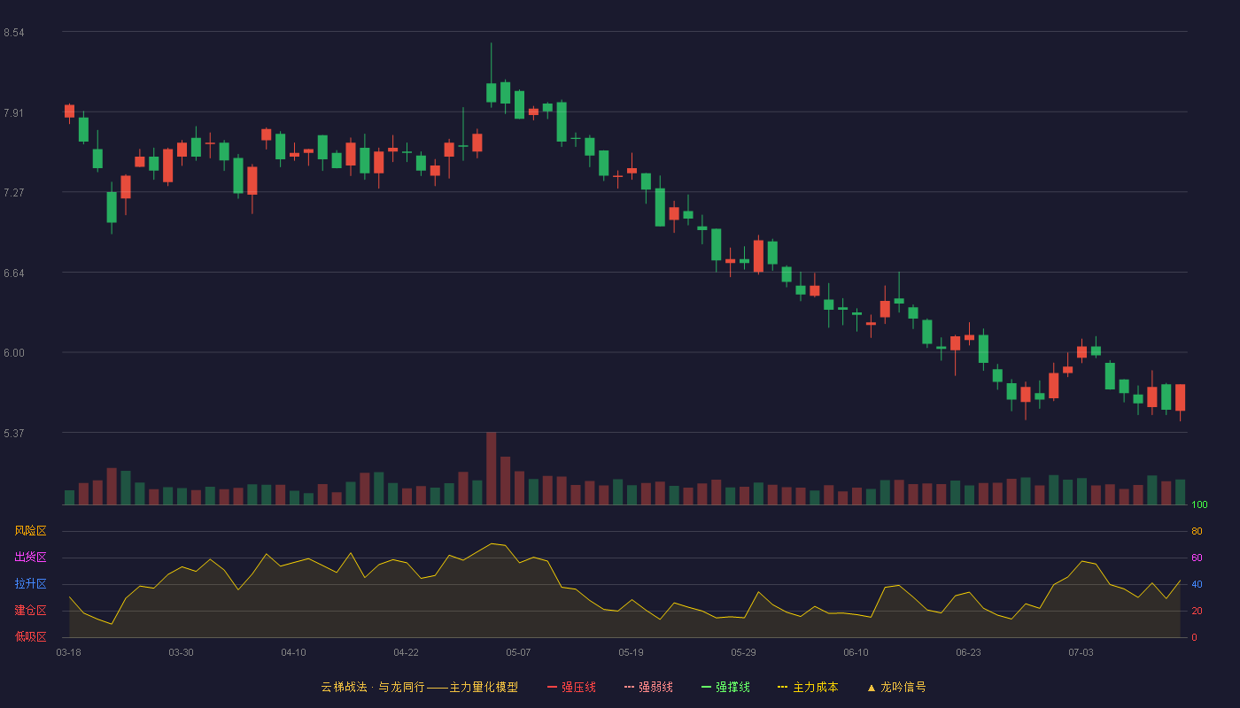Toggle the 强撑线 legend series
Screen dimensions: 1240x708
coord(725,687)
